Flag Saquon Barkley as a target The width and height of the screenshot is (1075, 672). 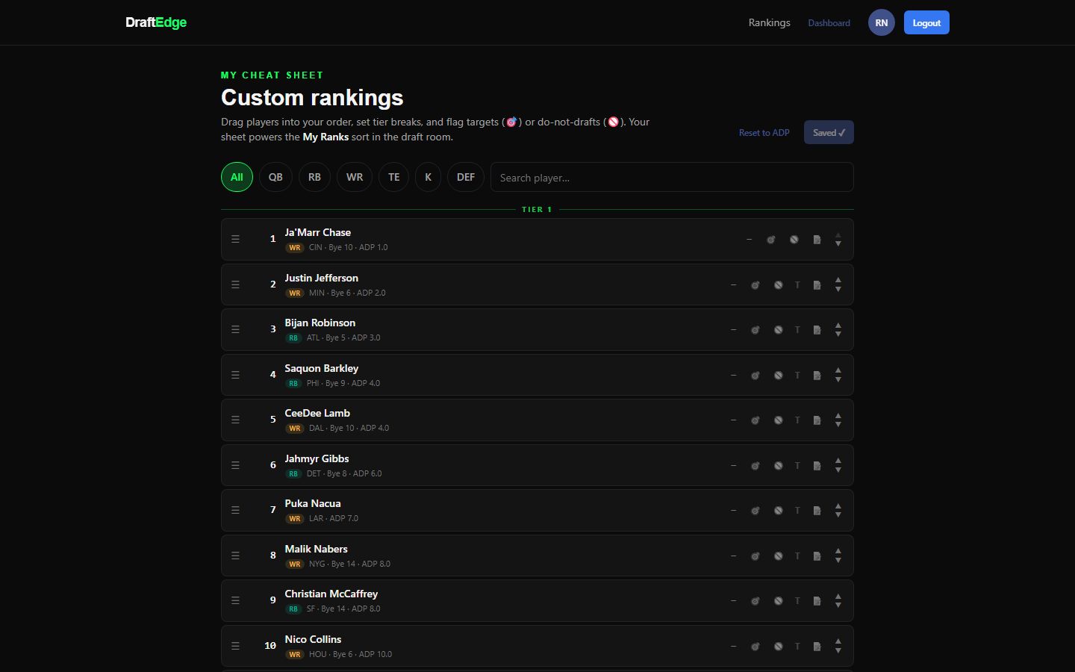755,375
